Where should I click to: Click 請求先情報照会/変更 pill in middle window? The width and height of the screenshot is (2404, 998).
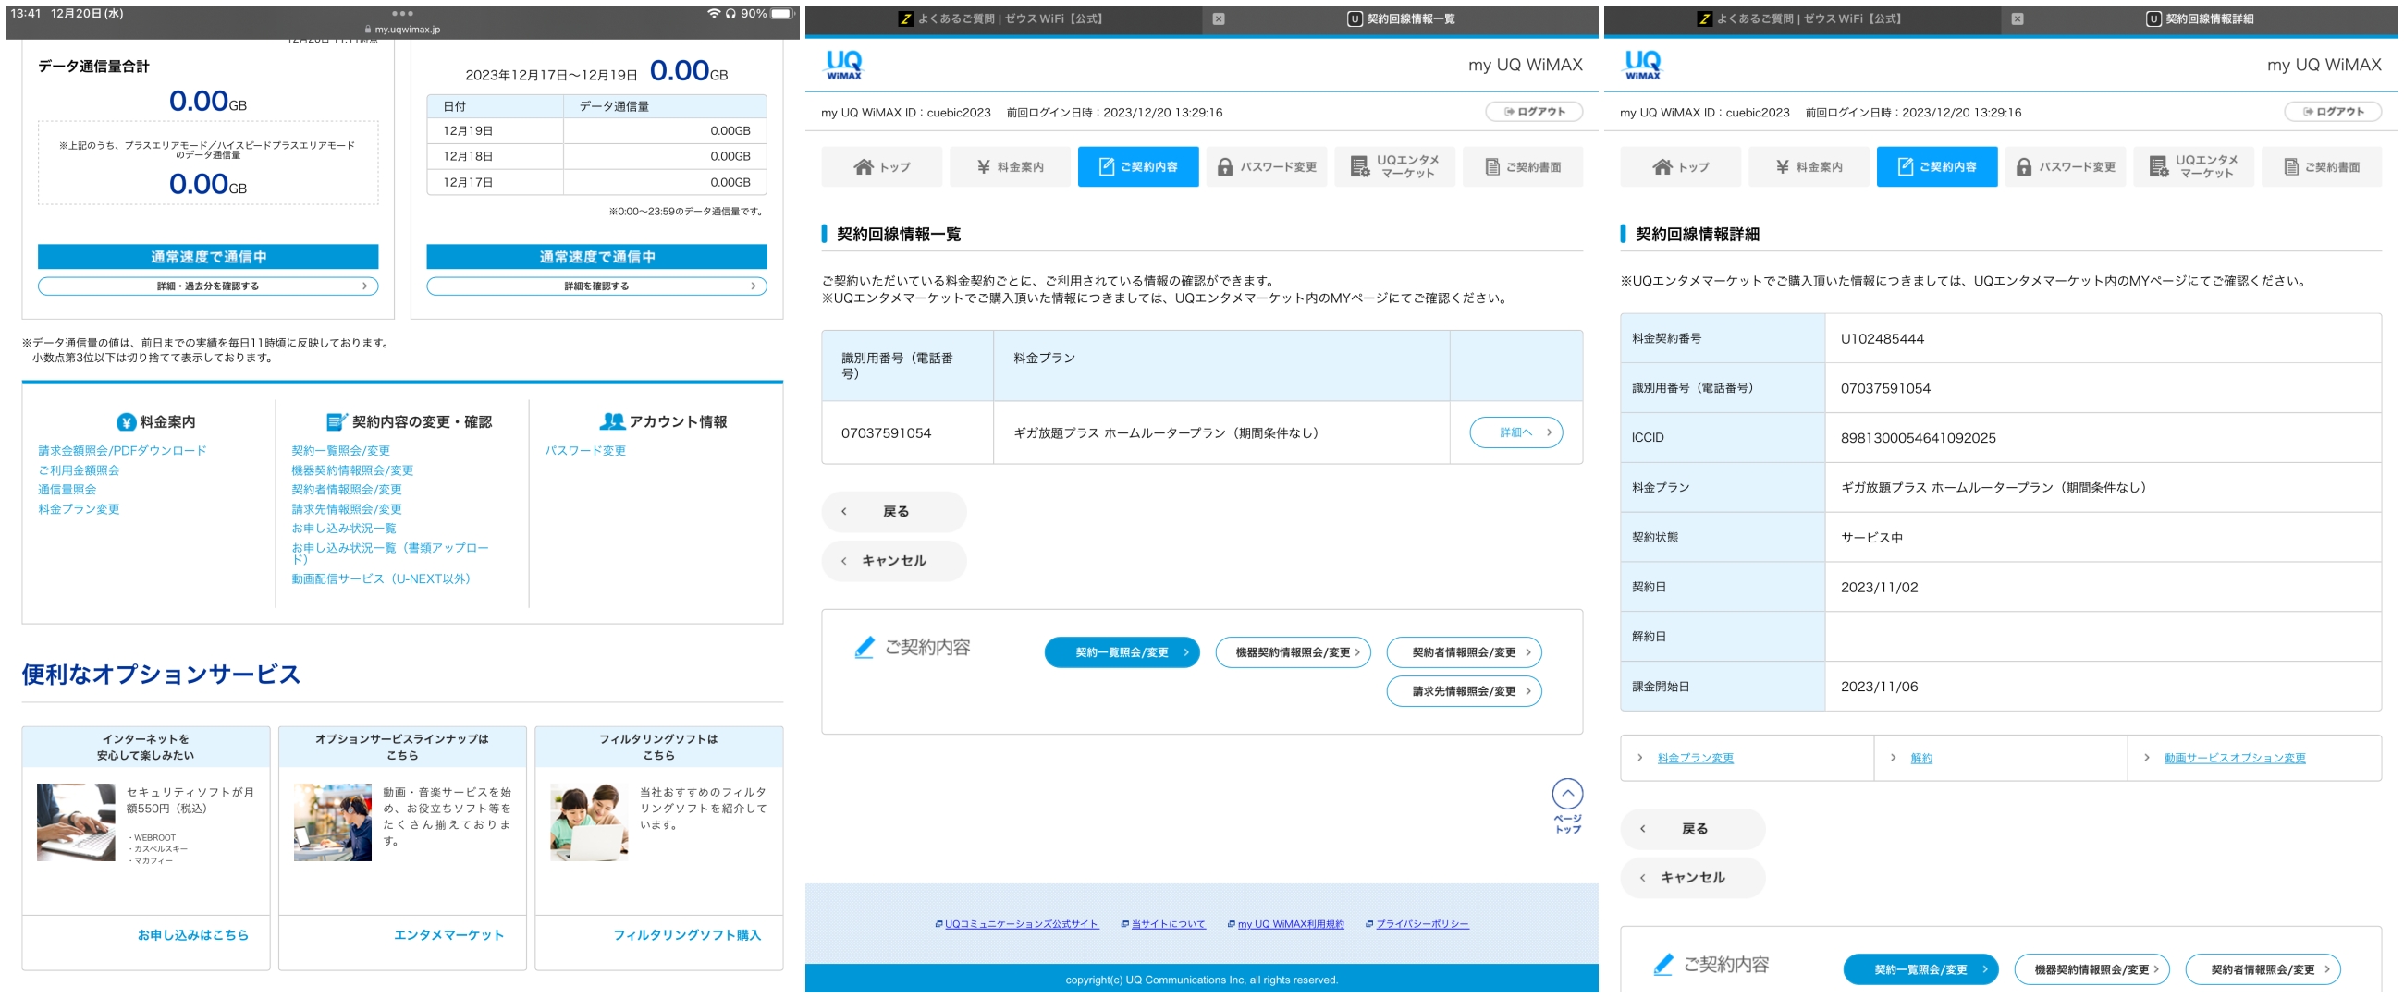(x=1464, y=692)
